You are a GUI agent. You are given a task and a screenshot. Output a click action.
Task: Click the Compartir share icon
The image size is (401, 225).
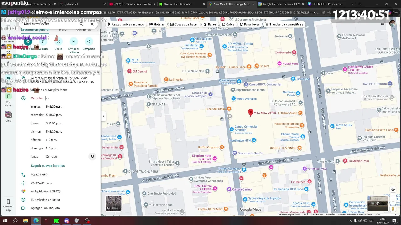(x=89, y=42)
